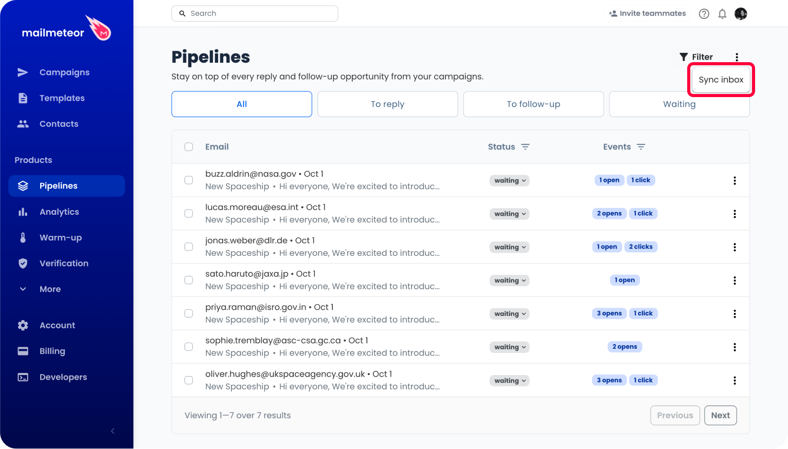Check the oliver.hughes@ukspaceagency.gov.uk row
The width and height of the screenshot is (788, 449).
tap(189, 380)
